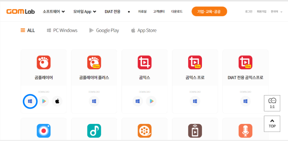288x141 pixels.
Task: Click the DIAT 전용 곰믹스프로 app icon
Action: (x=245, y=62)
